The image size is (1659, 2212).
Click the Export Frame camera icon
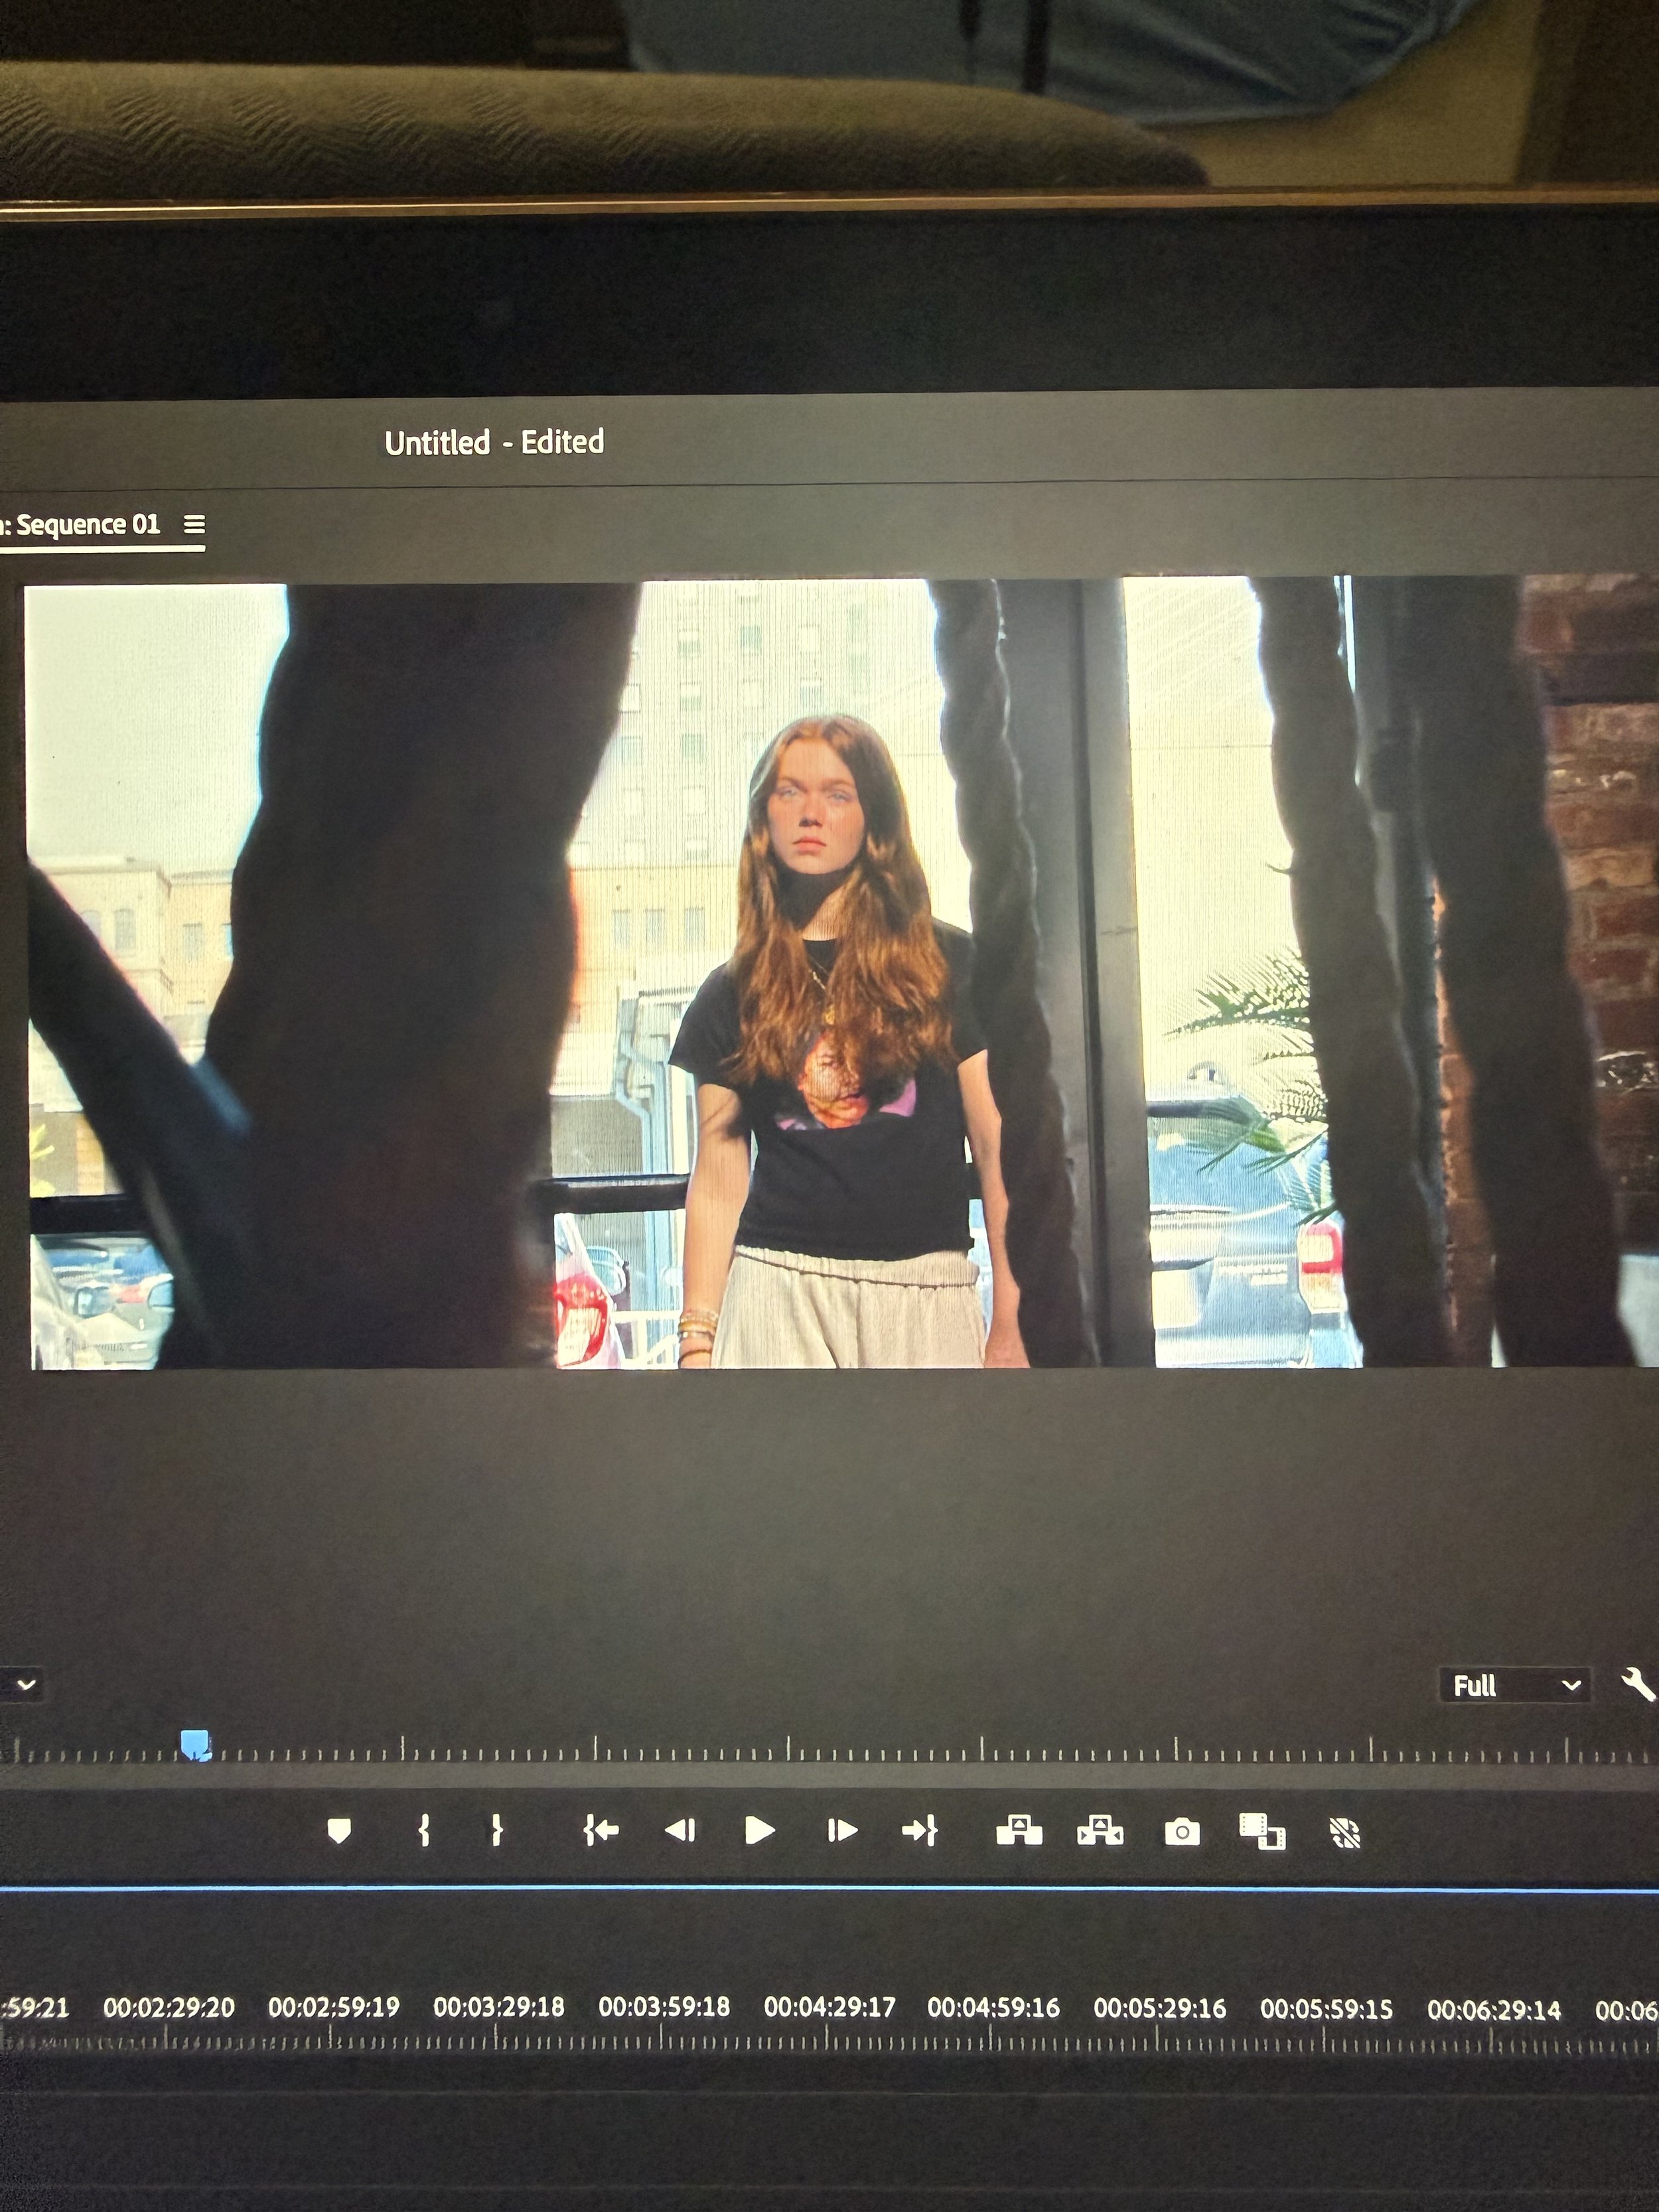(x=1182, y=1832)
